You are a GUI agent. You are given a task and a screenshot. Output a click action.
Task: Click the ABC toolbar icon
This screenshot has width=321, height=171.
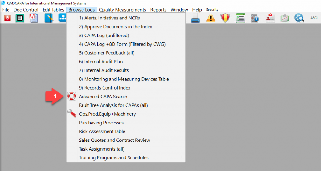tap(314, 18)
